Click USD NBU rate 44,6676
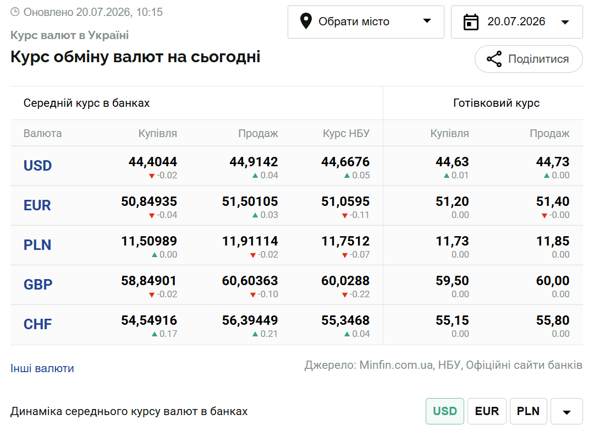The image size is (594, 436). pos(345,162)
